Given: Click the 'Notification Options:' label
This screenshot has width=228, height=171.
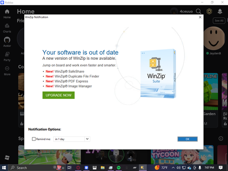Looking at the screenshot, I should pos(45,130).
